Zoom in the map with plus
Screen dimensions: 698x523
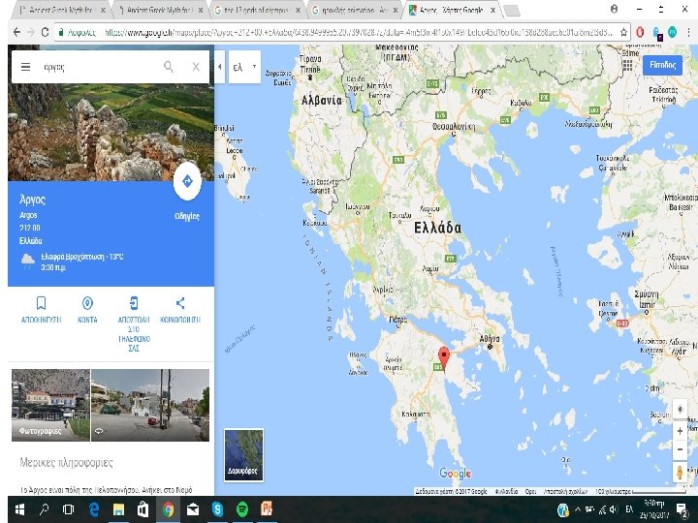(680, 431)
